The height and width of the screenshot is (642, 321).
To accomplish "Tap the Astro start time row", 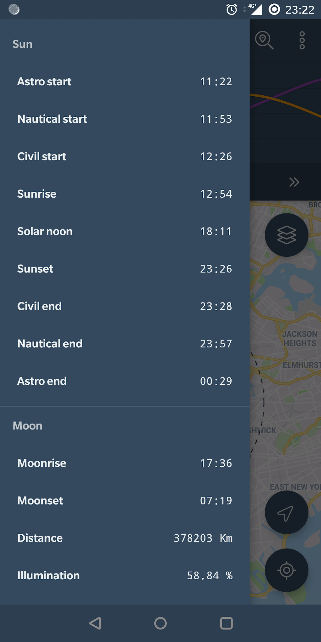I will (x=124, y=81).
